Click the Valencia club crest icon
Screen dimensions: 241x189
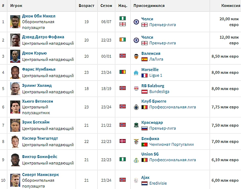click(x=136, y=56)
